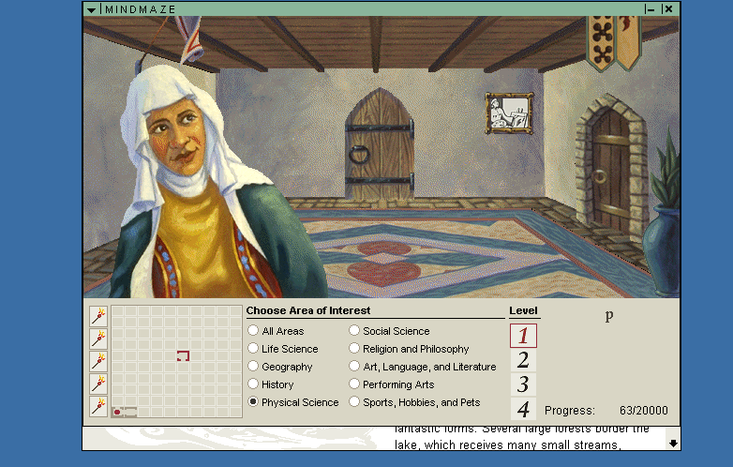Click the framed picture on the wall

[510, 113]
